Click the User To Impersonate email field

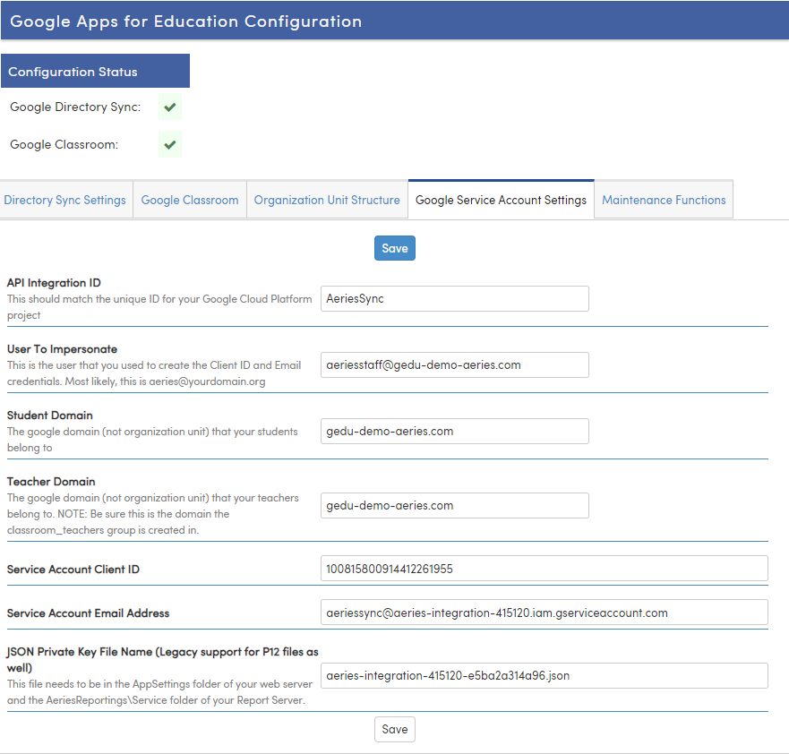pyautogui.click(x=455, y=364)
